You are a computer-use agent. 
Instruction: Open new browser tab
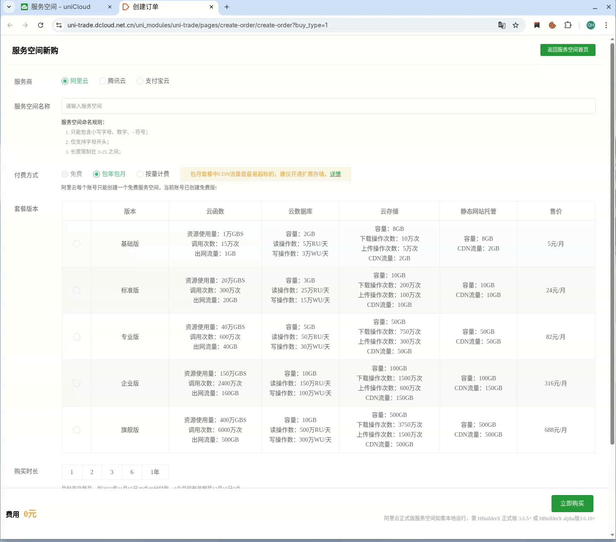click(227, 7)
